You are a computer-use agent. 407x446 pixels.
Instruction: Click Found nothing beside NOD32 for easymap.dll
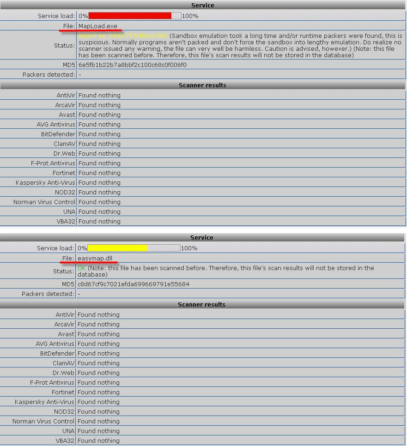tap(98, 411)
